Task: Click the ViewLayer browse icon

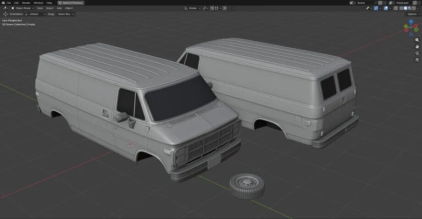Action: click(x=392, y=3)
